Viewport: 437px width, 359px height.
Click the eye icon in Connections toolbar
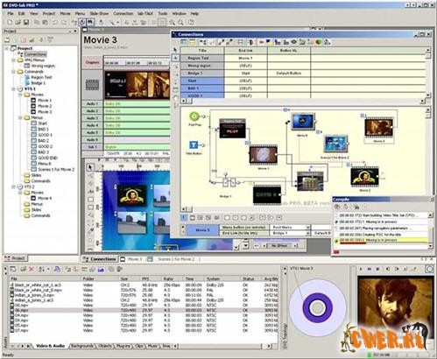(294, 42)
